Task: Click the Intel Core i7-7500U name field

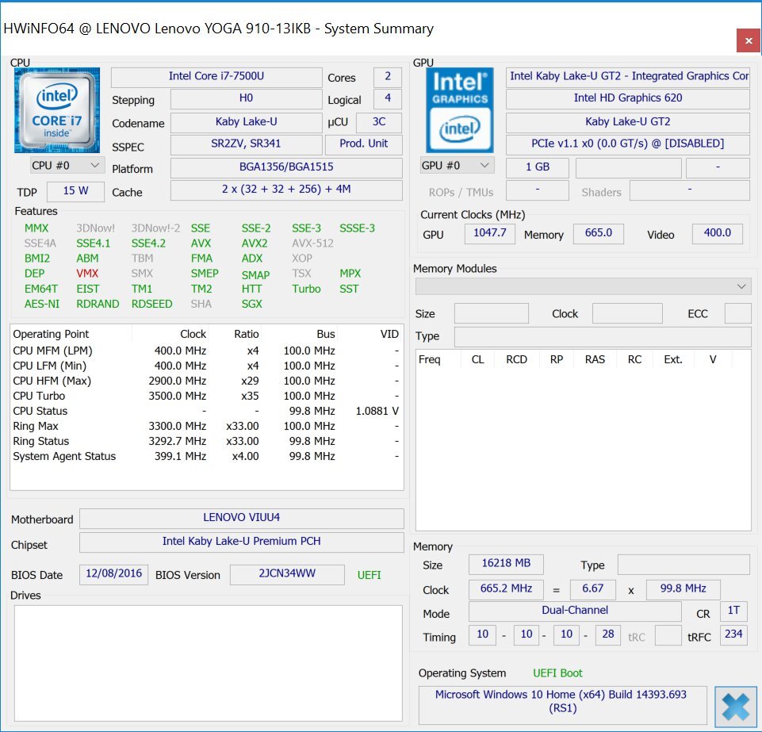Action: click(216, 77)
